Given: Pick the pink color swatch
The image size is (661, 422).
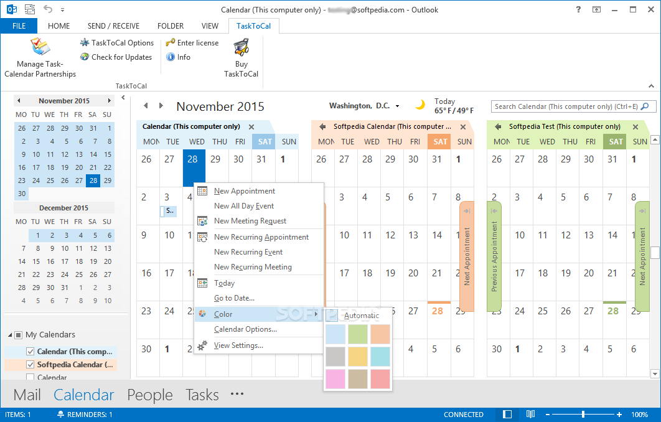Looking at the screenshot, I should click(x=335, y=378).
